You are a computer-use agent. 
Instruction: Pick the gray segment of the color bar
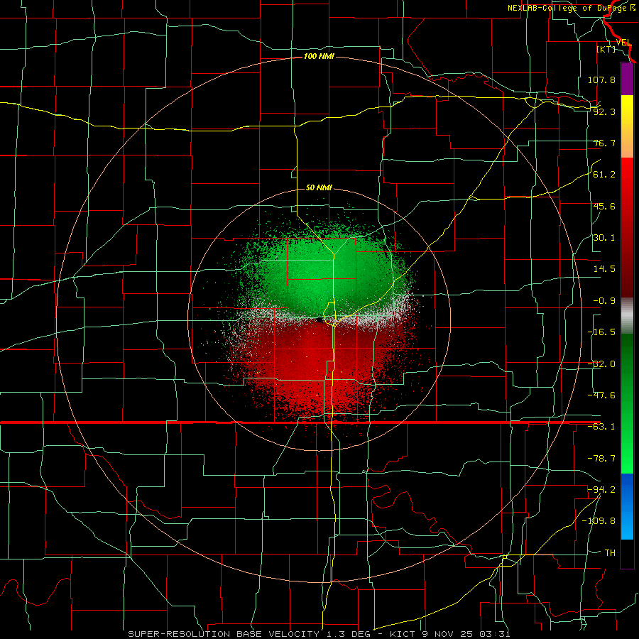pos(627,315)
